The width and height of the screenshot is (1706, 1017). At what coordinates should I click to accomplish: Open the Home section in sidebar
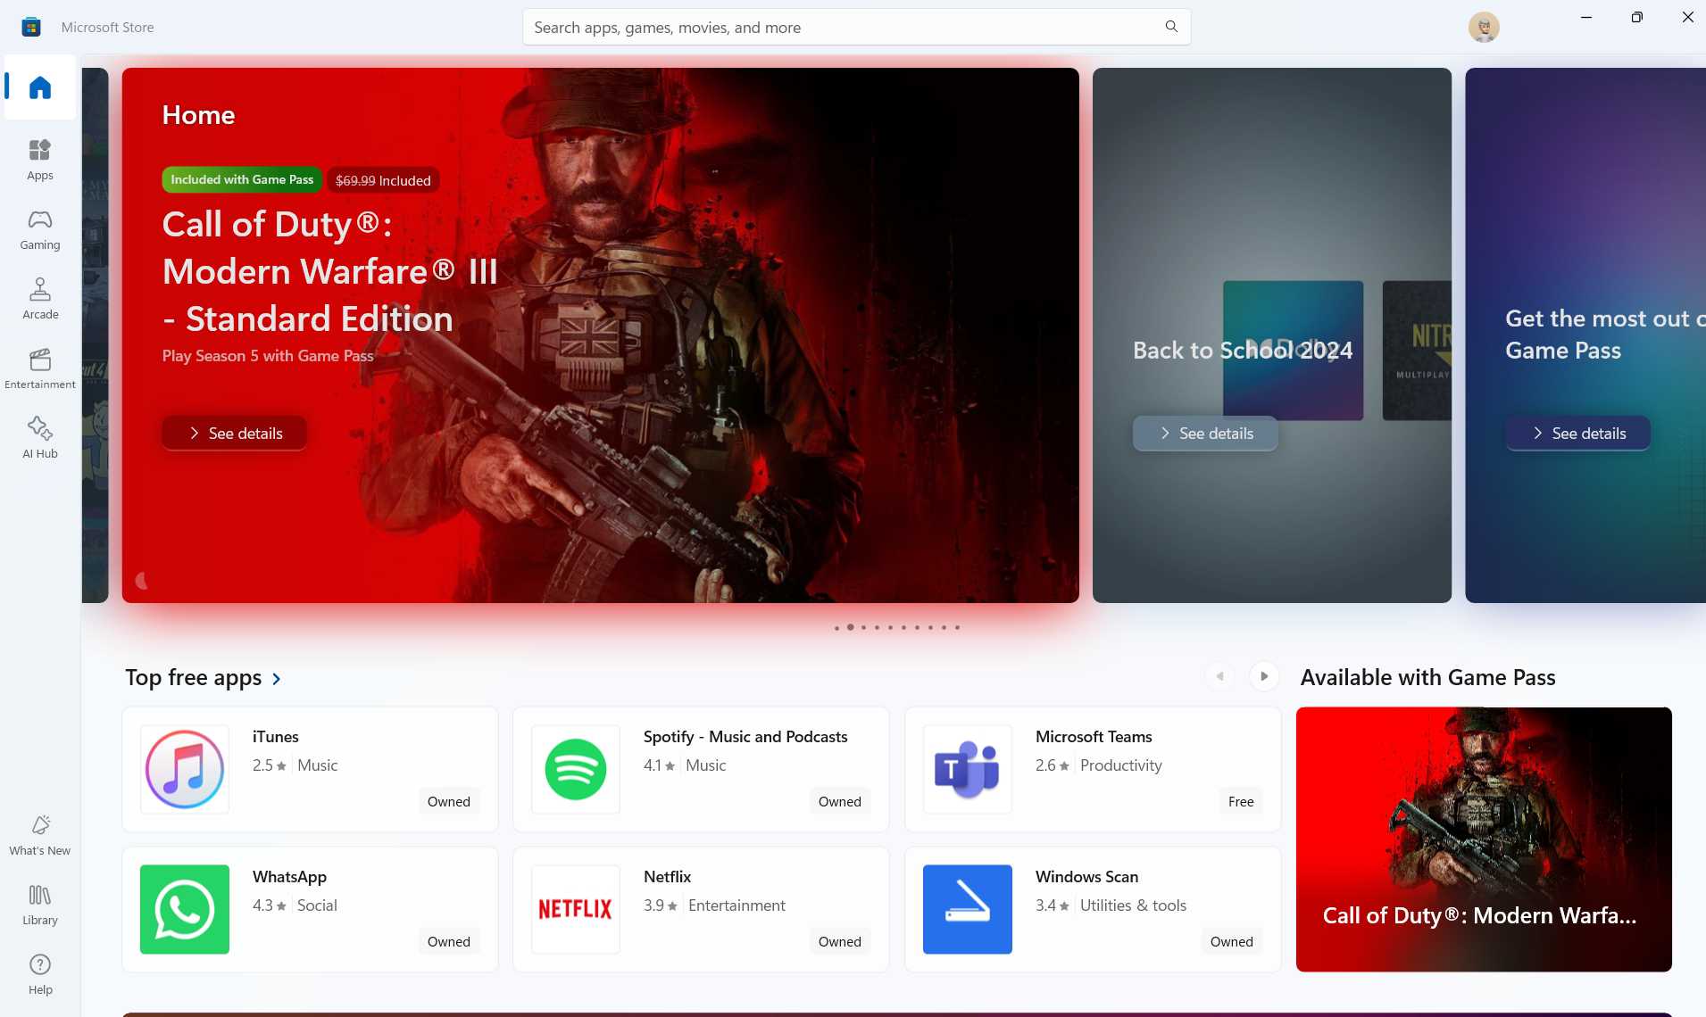point(40,87)
